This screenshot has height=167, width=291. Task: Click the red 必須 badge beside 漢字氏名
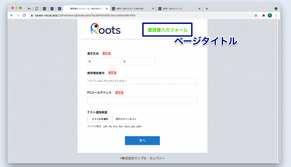[x=106, y=53]
